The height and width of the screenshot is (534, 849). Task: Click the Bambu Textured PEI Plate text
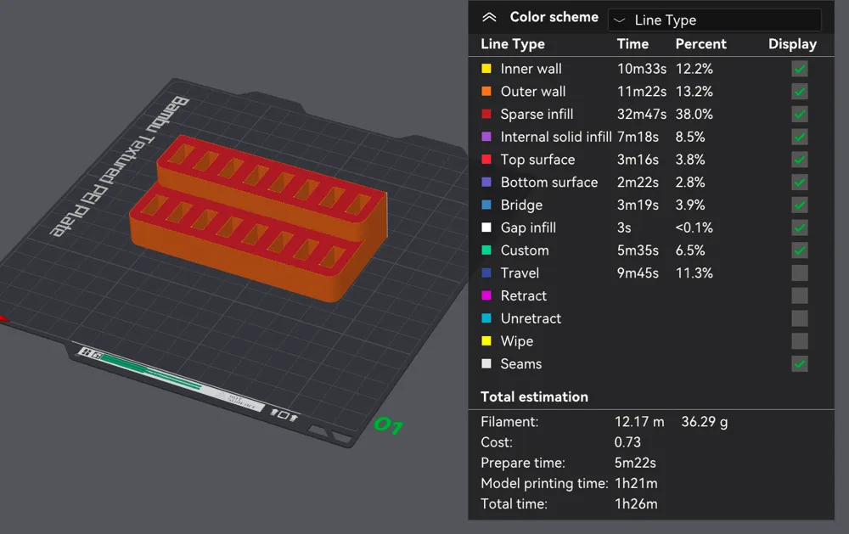pos(123,166)
